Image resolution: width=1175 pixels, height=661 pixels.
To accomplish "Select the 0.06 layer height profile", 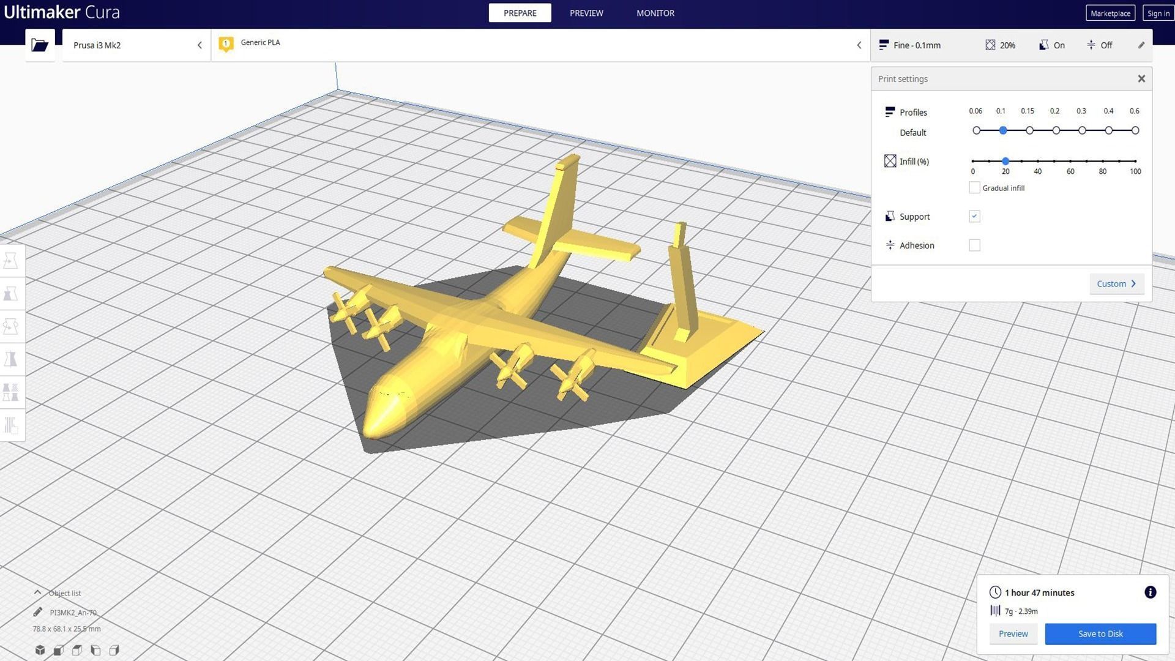I will click(x=977, y=130).
